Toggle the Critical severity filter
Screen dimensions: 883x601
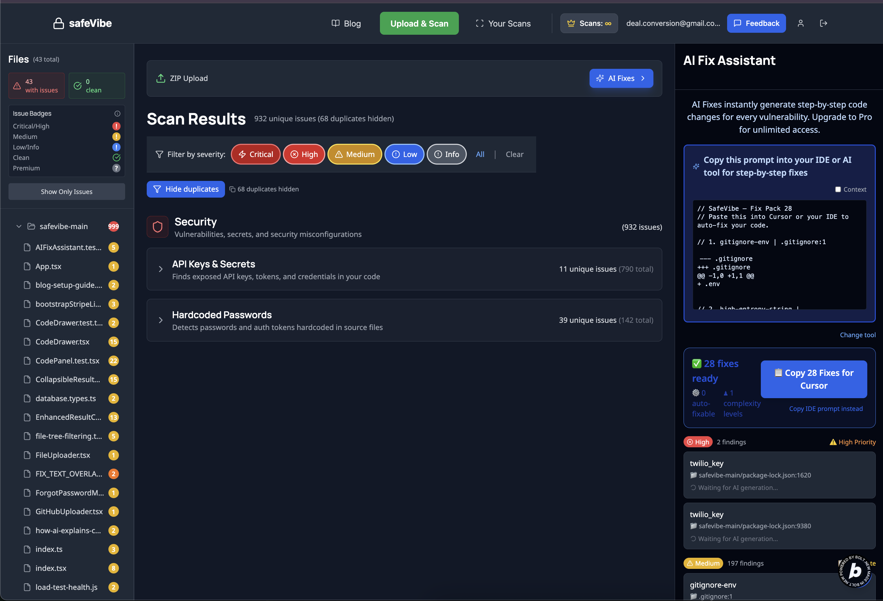click(255, 154)
